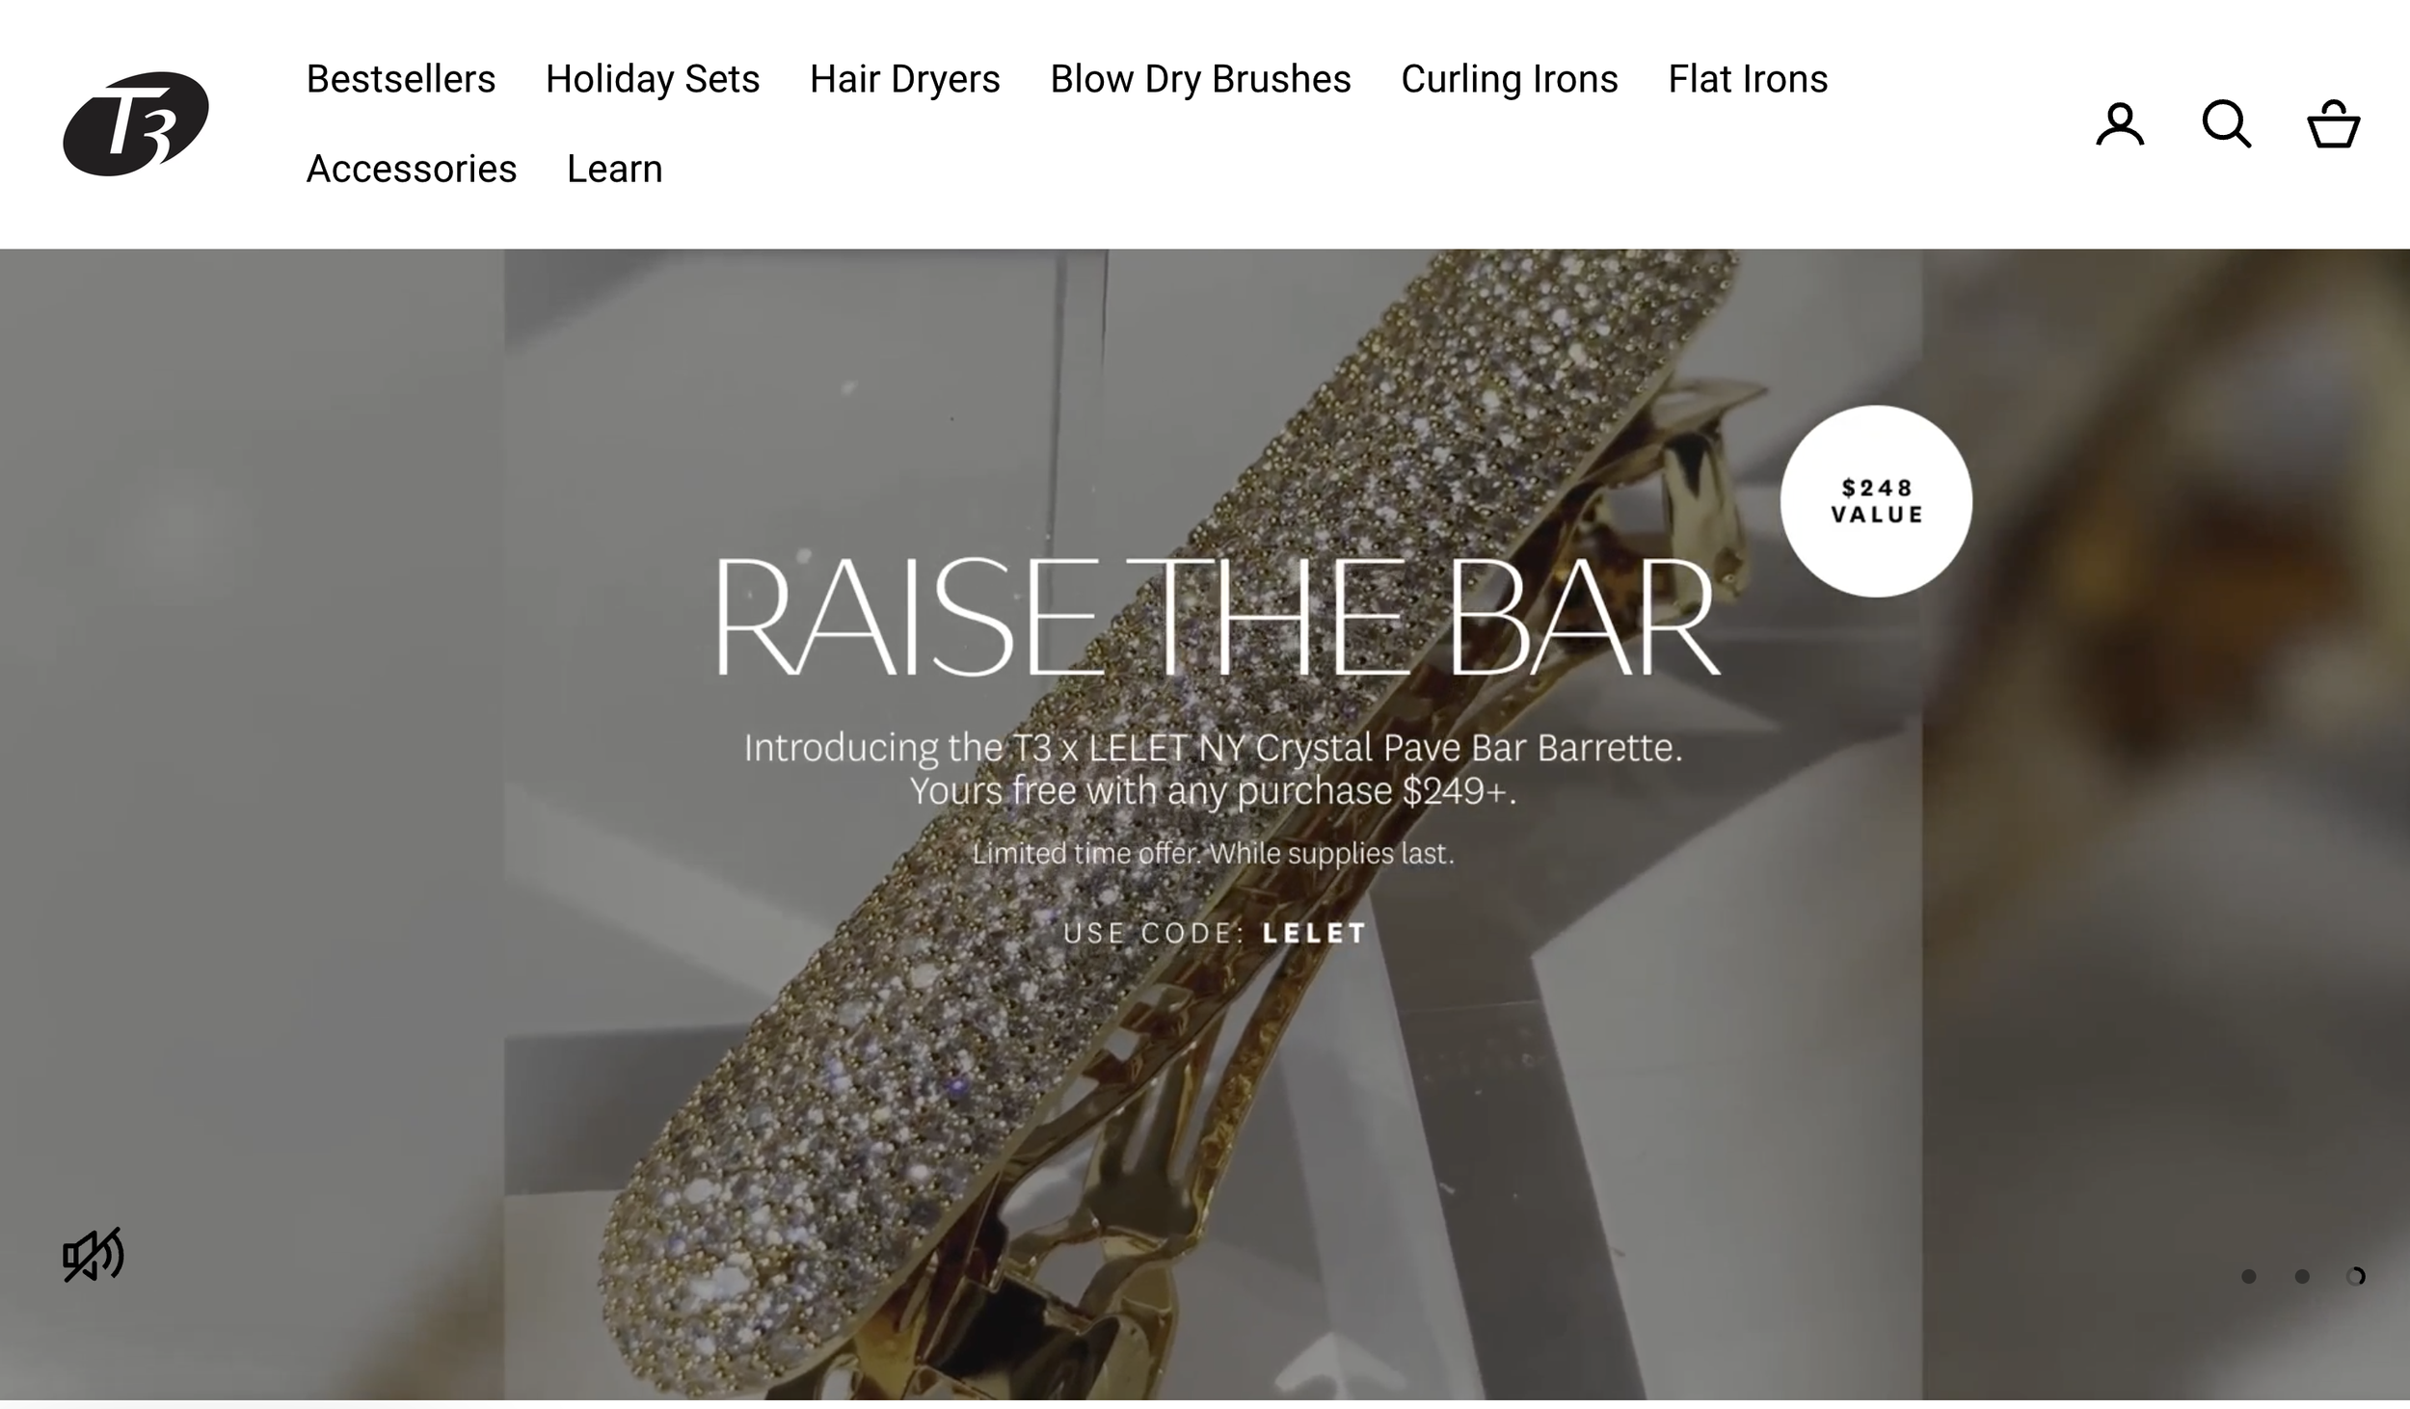Go to homepage via T3 logo
Viewport: 2410px width, 1409px height.
(x=136, y=123)
